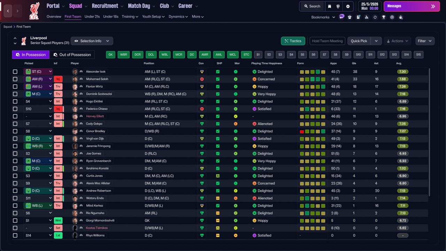The image size is (446, 251).
Task: Open the S4 picked dropdown for Ekitiké
Action: tap(38, 101)
